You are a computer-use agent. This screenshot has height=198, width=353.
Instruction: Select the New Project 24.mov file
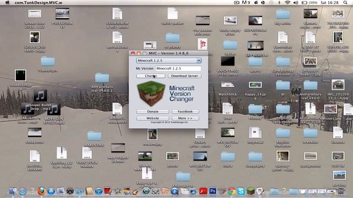point(117,153)
